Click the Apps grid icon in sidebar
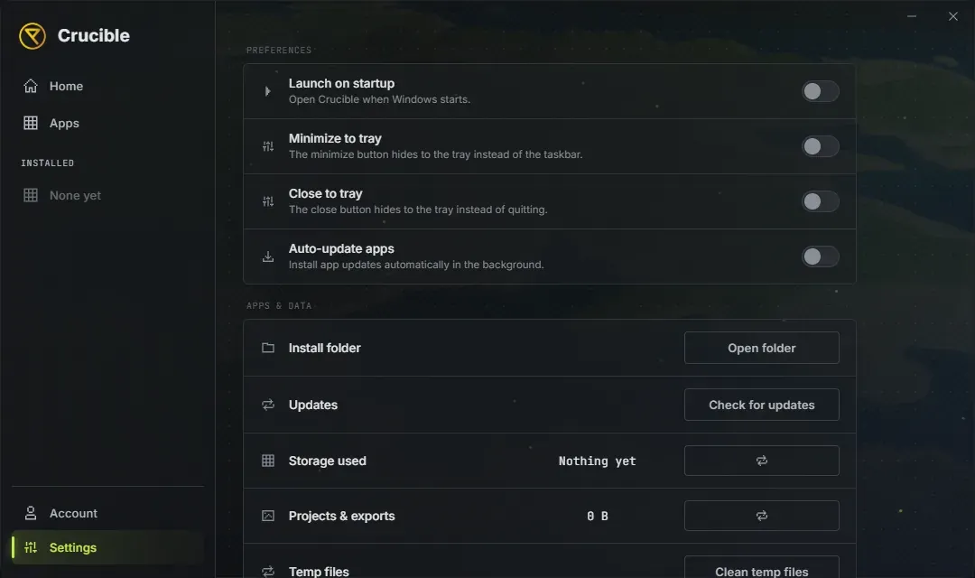 pos(31,123)
